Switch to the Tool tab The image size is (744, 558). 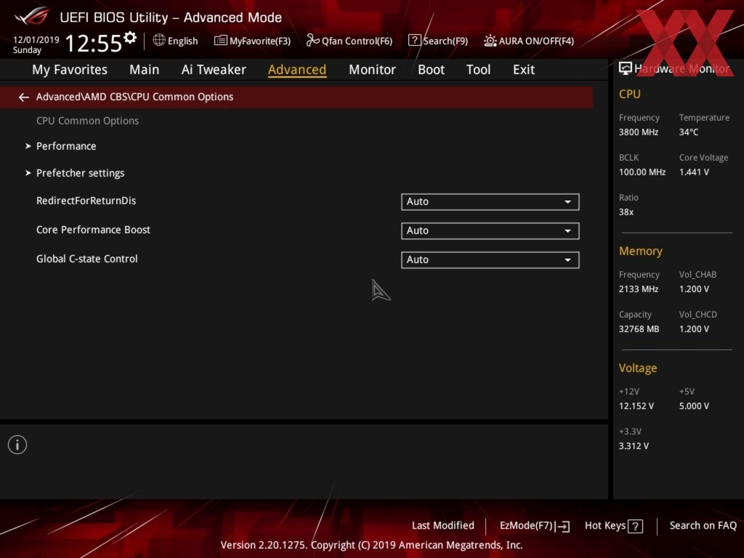coord(478,69)
